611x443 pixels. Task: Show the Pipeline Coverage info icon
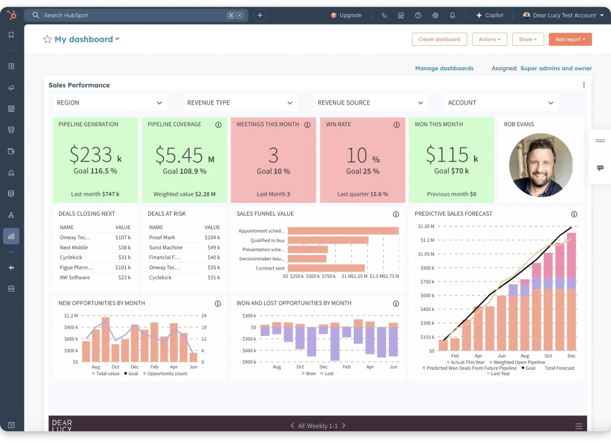[218, 124]
